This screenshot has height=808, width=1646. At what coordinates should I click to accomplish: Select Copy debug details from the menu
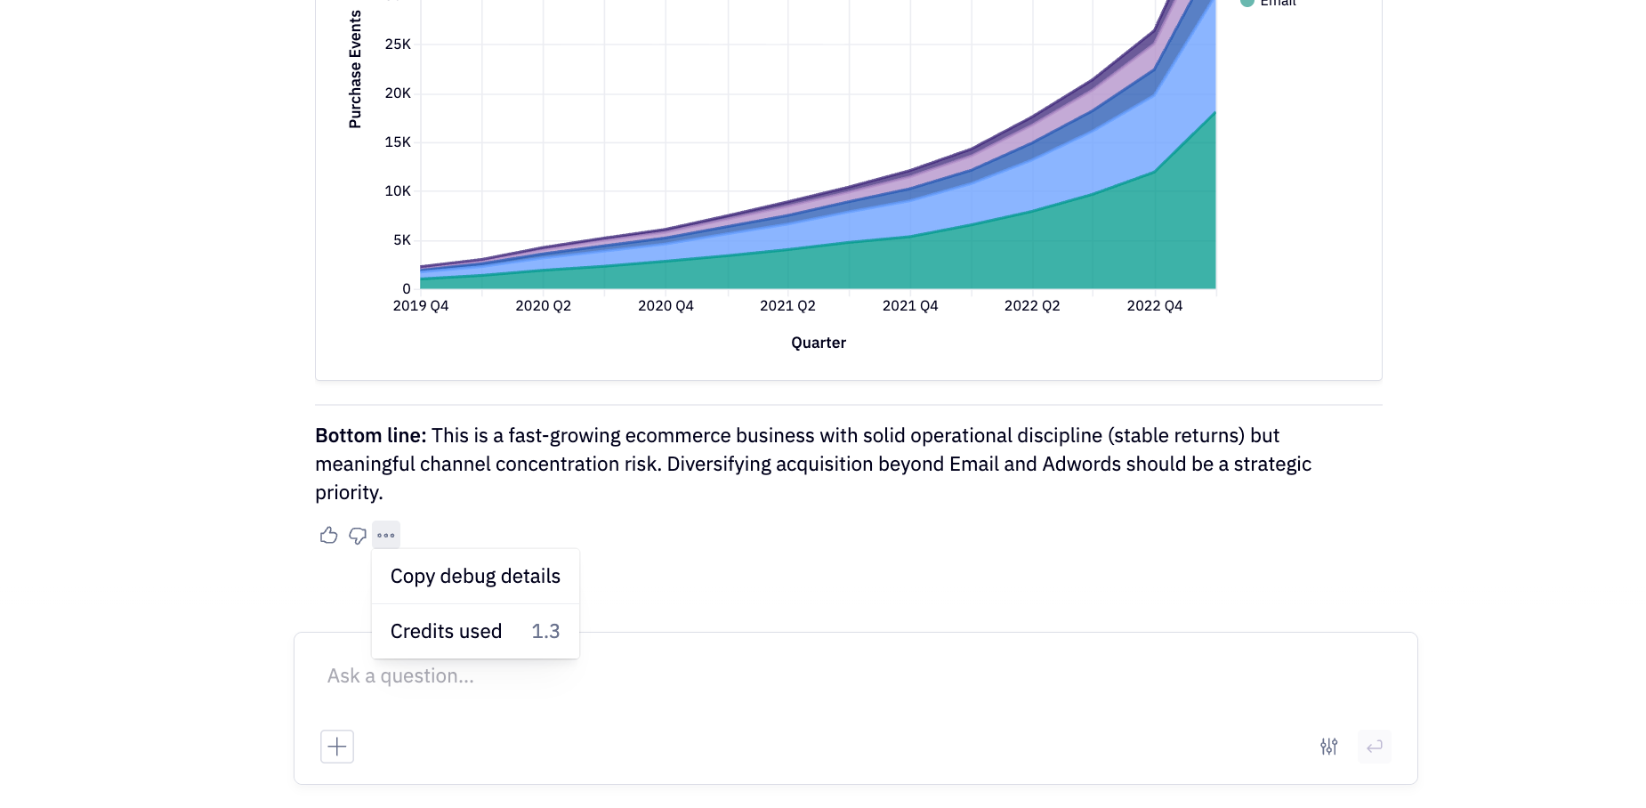point(475,577)
